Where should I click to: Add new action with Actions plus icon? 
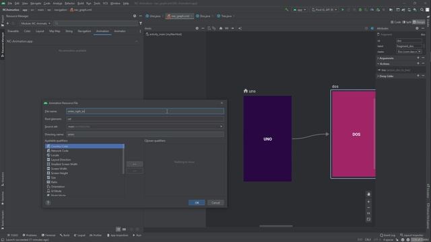(418, 63)
